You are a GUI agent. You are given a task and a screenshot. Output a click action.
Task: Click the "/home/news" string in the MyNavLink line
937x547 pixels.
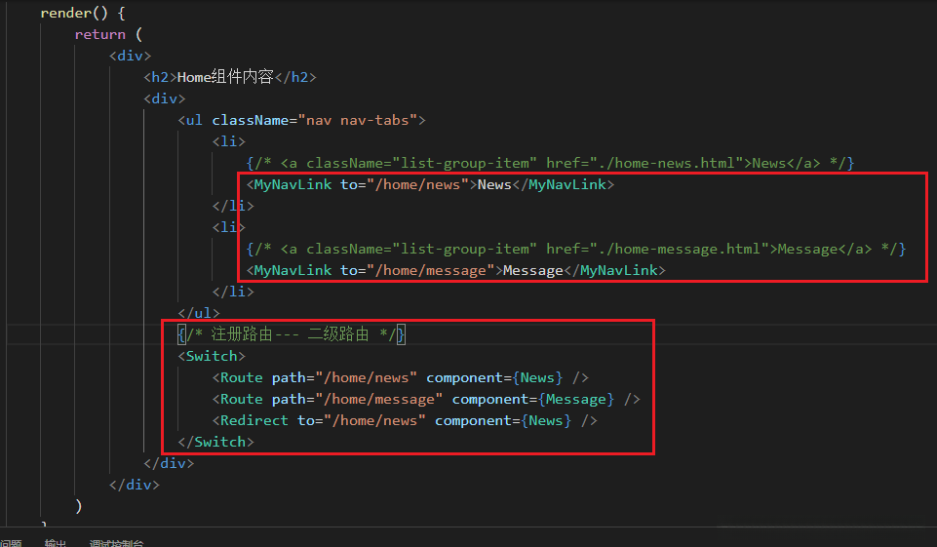tap(422, 184)
